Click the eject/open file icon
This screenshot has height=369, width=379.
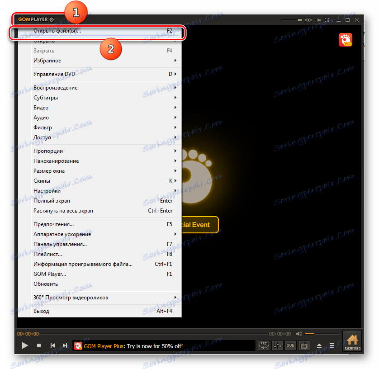point(319,346)
